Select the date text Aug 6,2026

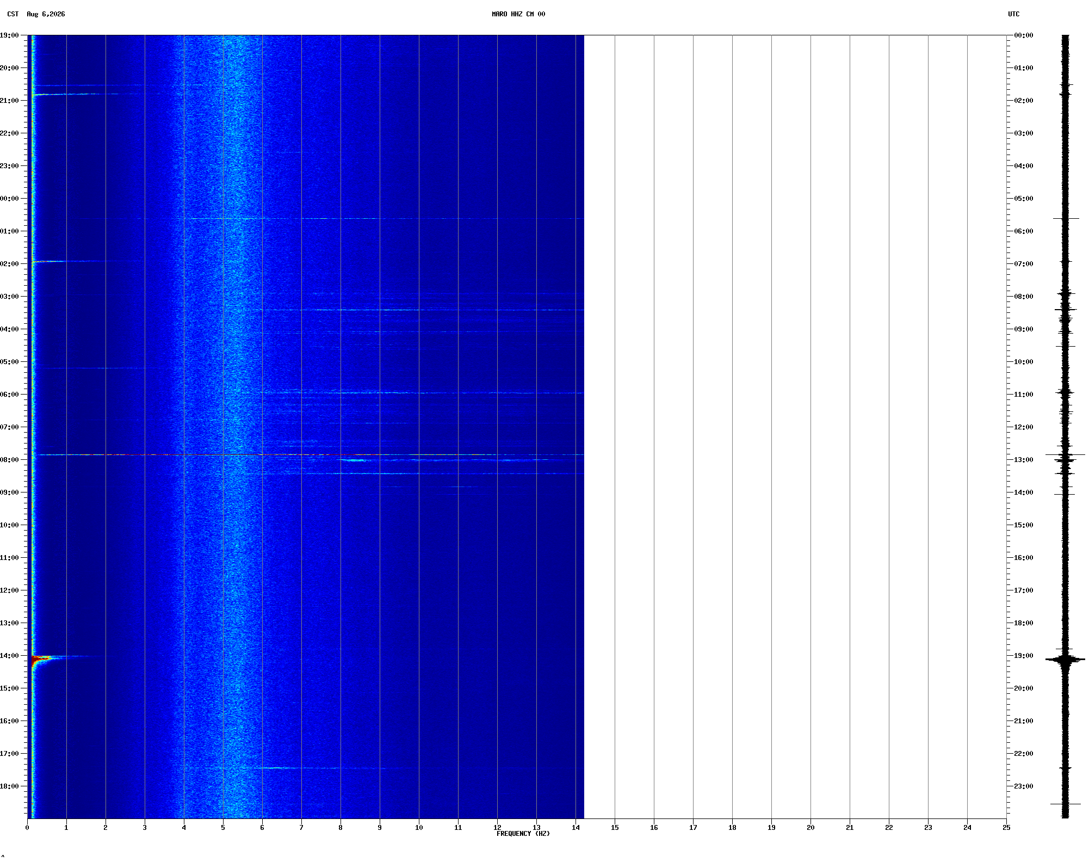[46, 14]
